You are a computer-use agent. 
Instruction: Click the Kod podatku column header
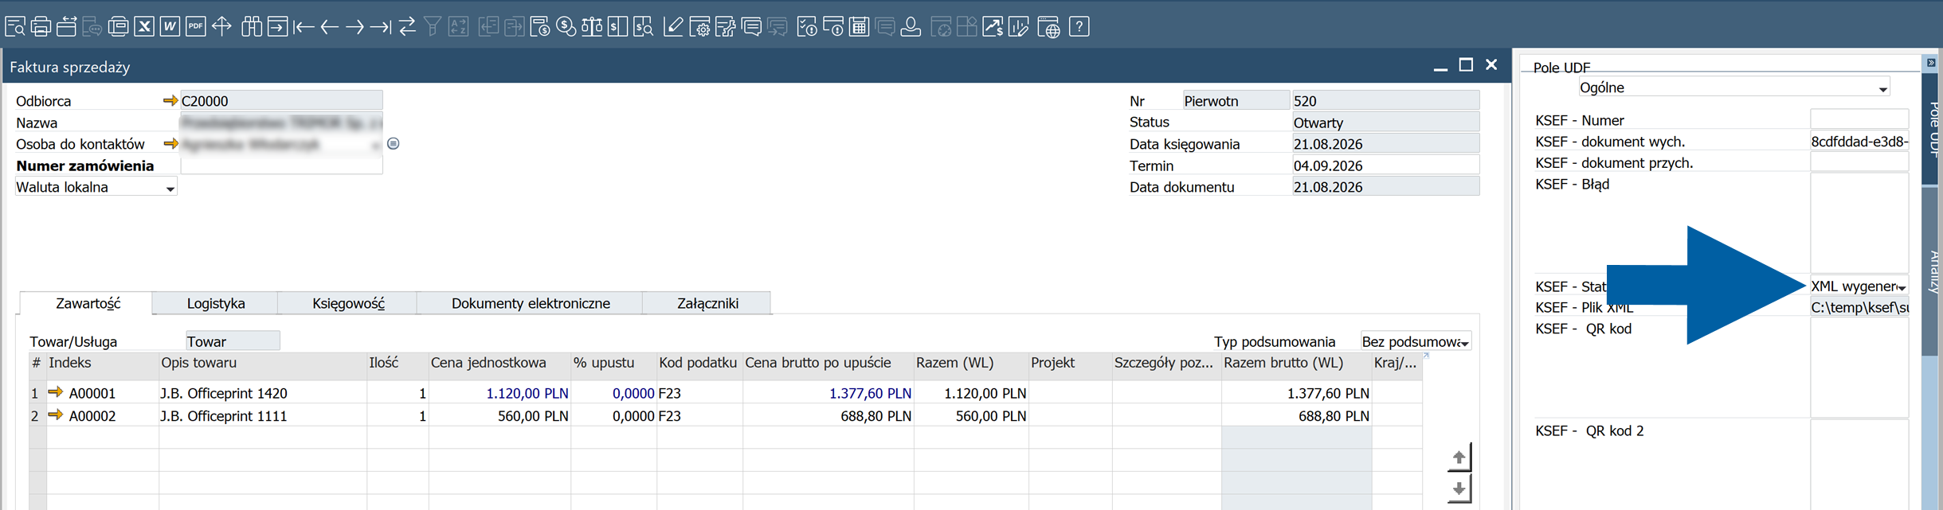point(699,363)
